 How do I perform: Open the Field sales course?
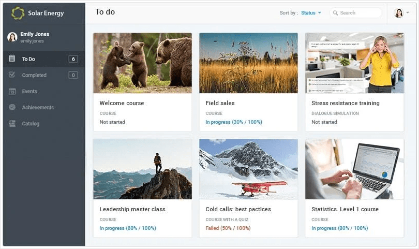[x=220, y=103]
